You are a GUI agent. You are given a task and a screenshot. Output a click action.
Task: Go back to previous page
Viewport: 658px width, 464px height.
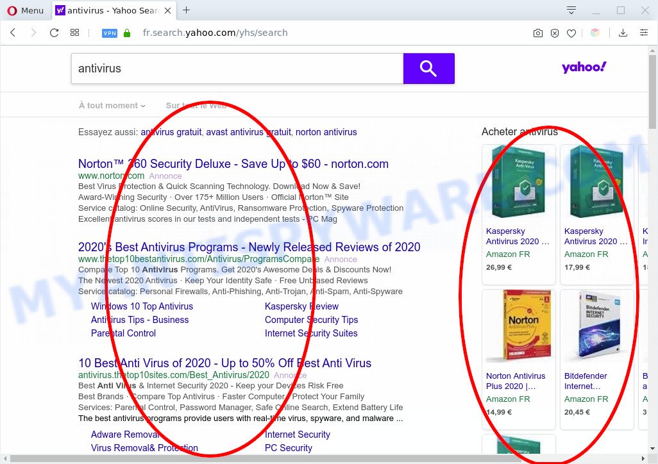(x=13, y=33)
